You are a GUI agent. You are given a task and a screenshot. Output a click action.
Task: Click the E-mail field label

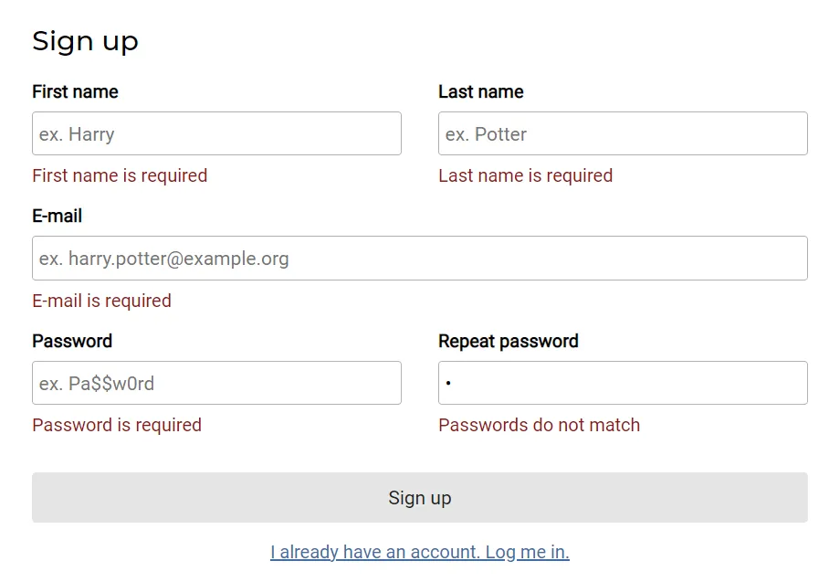57,217
